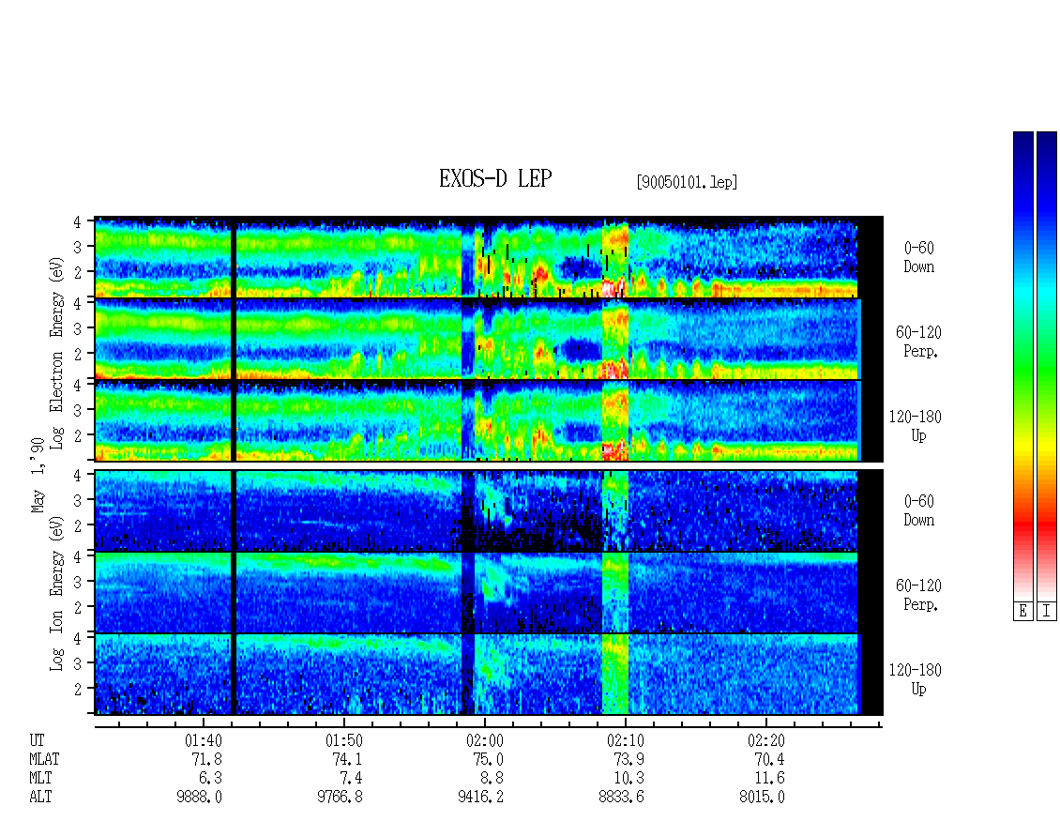Select the MLAT value 74.1

tap(347, 759)
